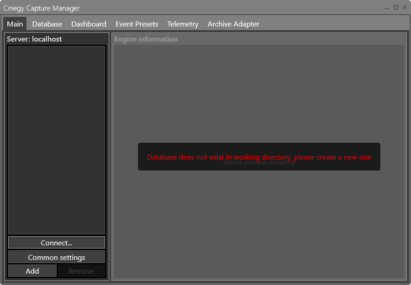Click the disabled Remove button

[82, 270]
